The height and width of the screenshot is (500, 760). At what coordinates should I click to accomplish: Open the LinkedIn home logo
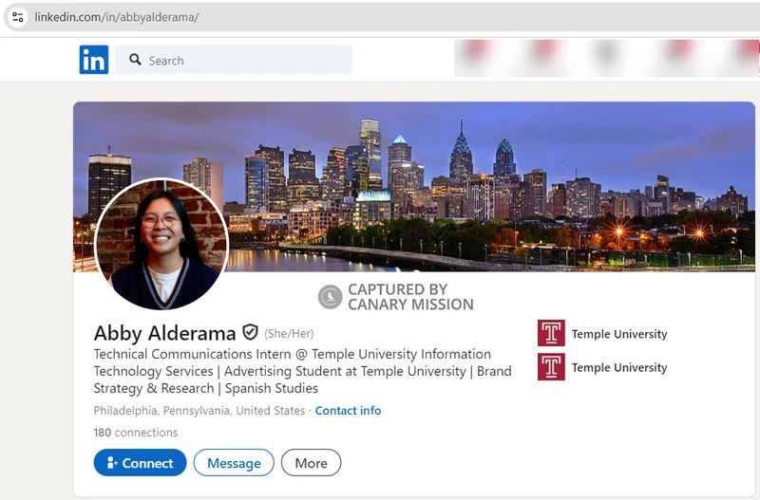click(x=94, y=60)
